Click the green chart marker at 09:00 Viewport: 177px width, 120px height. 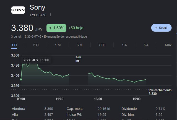[x=21, y=79]
